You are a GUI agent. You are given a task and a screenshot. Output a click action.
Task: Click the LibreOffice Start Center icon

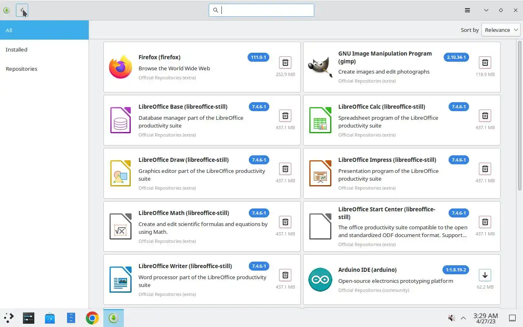(x=320, y=226)
